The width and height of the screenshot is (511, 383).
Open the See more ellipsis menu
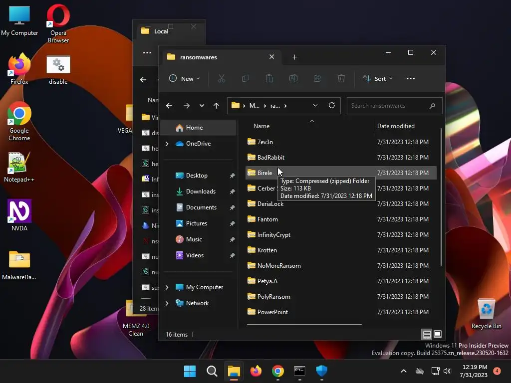[x=411, y=78]
